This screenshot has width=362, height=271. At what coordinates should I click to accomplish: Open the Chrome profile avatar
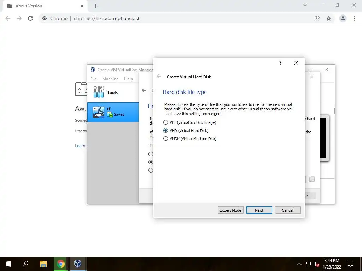tap(343, 18)
